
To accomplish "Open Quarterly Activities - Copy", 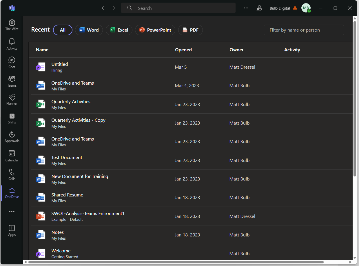I will tap(79, 120).
